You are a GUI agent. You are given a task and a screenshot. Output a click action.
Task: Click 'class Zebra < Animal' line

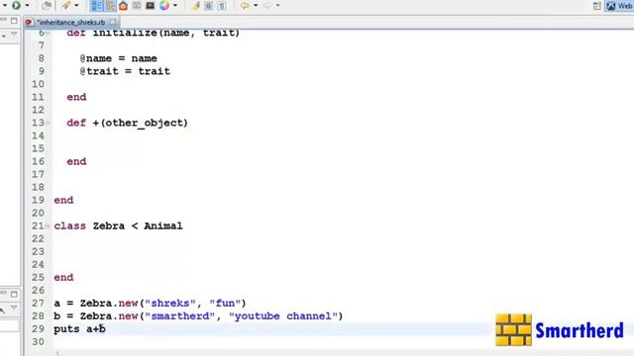(118, 226)
